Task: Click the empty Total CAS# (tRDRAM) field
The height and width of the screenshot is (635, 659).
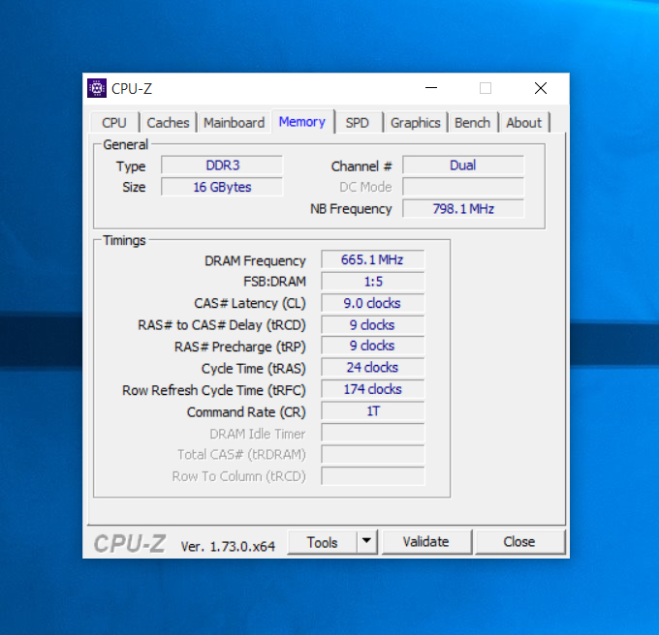Action: click(373, 455)
